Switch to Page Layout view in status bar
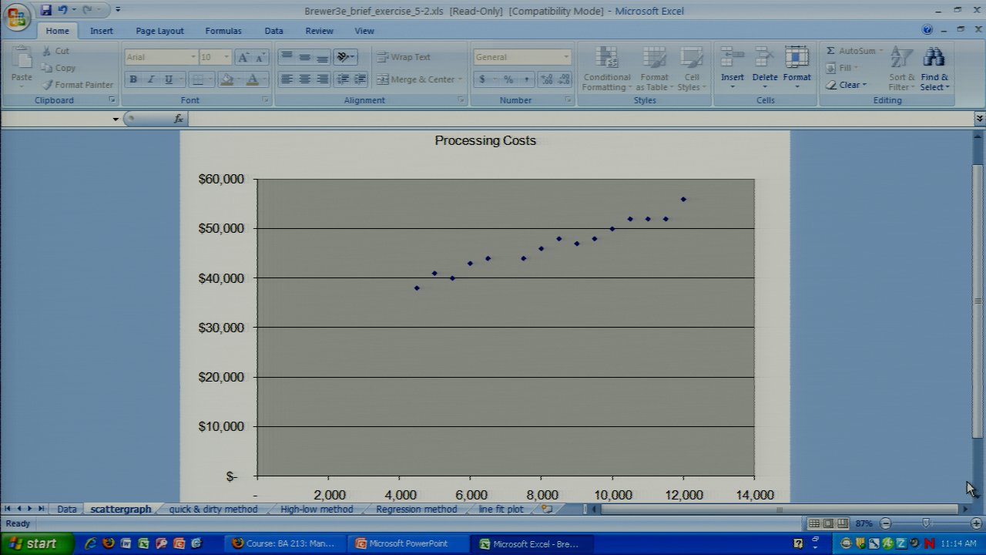Screen dimensions: 986x555 click(x=828, y=523)
